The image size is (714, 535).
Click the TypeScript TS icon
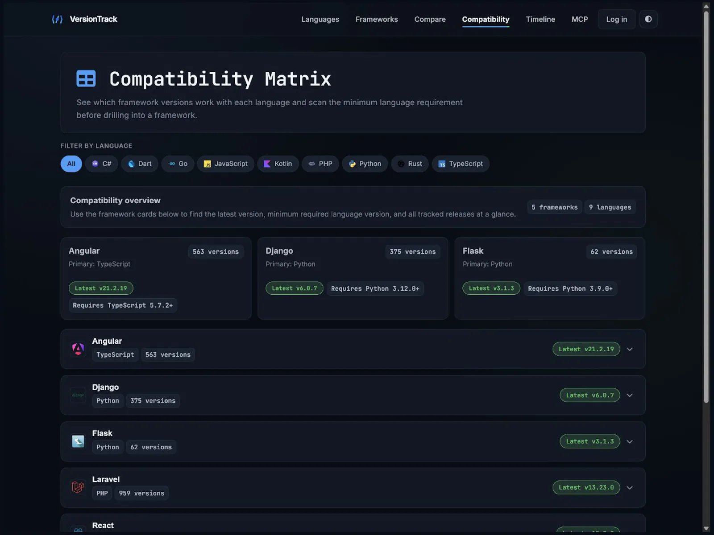point(442,164)
